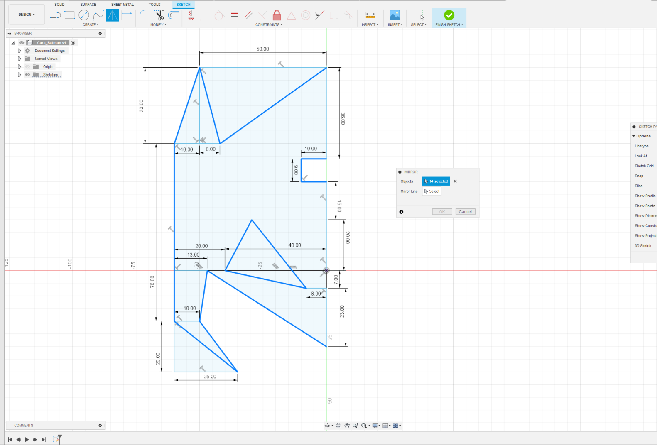Open the Inspect dropdown menu
Viewport: 657px width, 448px height.
point(370,25)
